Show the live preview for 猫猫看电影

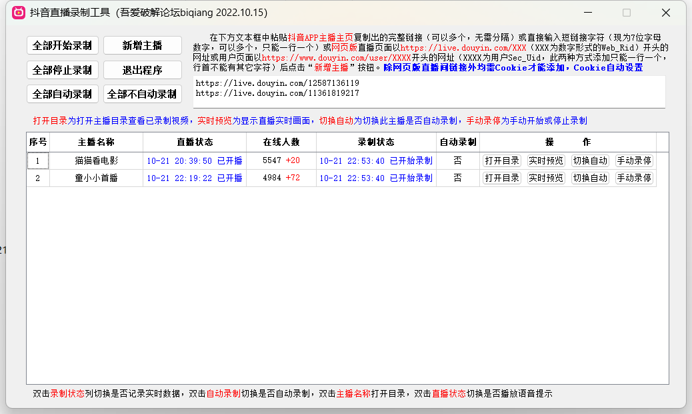coord(546,160)
